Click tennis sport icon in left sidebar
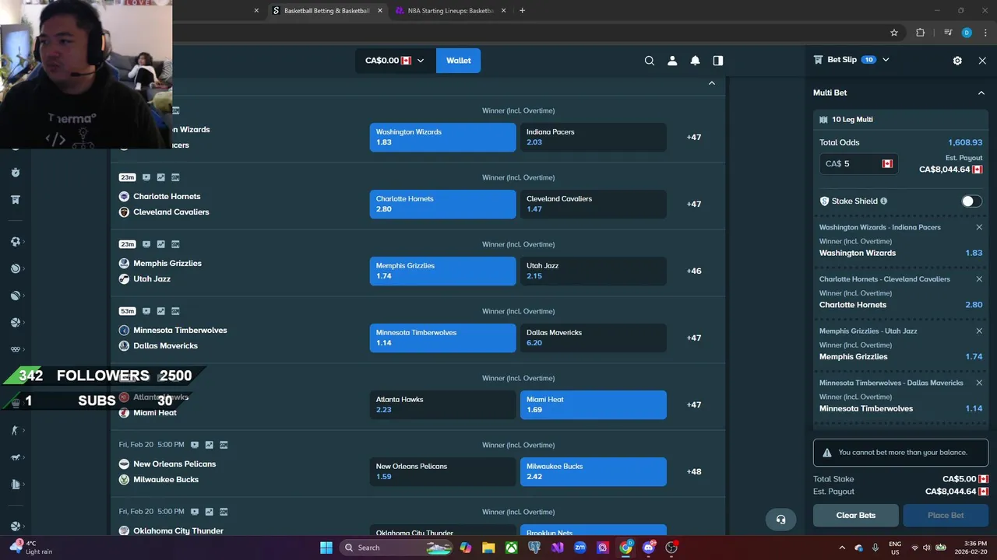 click(x=15, y=268)
